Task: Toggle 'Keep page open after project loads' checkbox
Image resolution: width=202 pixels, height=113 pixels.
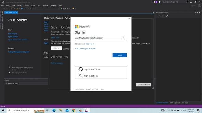Action: coord(9,67)
